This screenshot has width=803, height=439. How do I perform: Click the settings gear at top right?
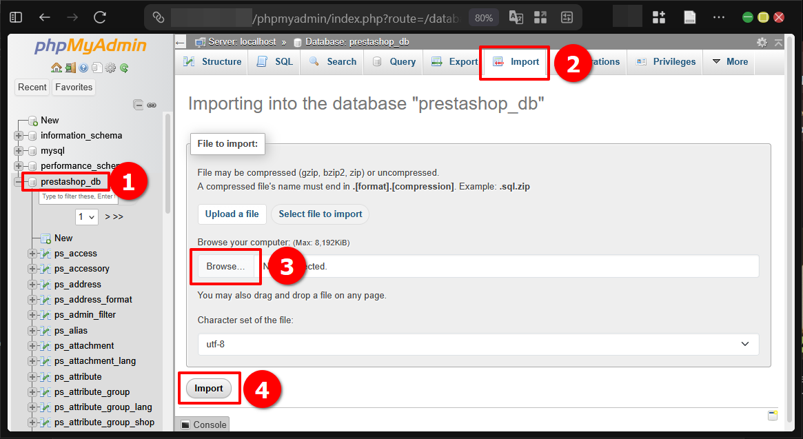(x=762, y=41)
